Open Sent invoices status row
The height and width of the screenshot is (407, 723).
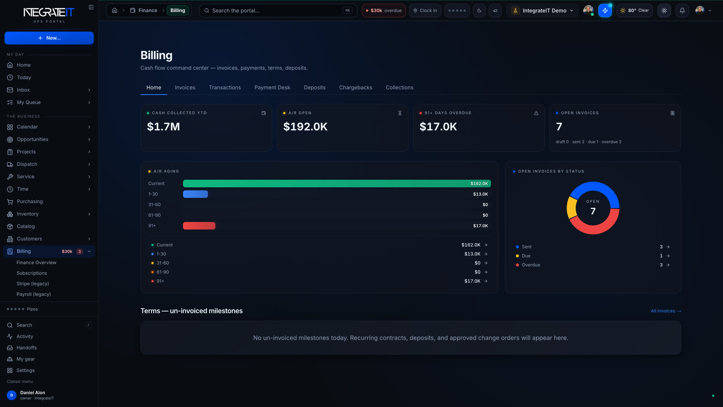coord(593,247)
